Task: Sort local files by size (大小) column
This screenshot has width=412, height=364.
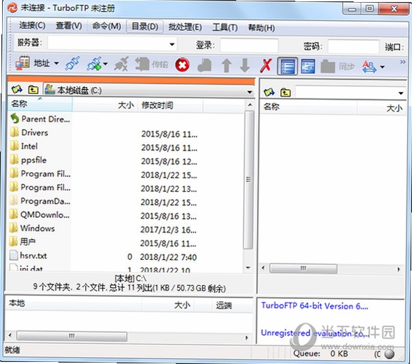Action: pos(105,105)
